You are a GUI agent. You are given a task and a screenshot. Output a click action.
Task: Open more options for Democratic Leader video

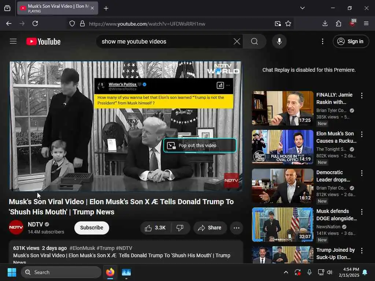click(x=361, y=173)
